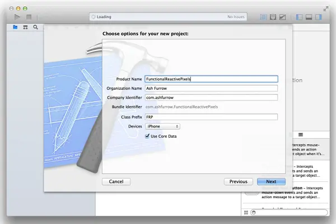The height and width of the screenshot is (224, 336).
Task: Click the Organization Name field
Action: pyautogui.click(x=211, y=88)
